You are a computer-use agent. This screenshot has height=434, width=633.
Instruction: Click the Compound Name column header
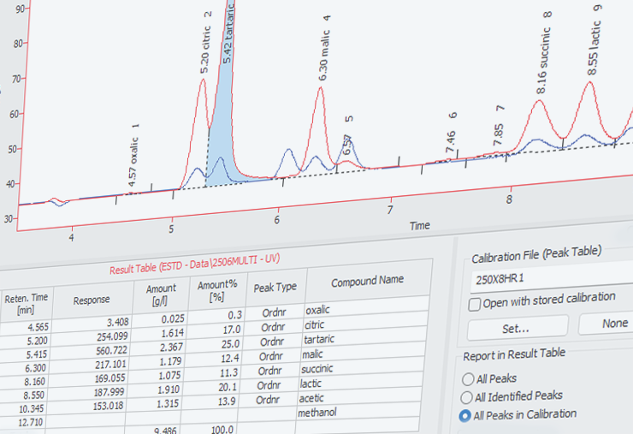[x=367, y=281]
